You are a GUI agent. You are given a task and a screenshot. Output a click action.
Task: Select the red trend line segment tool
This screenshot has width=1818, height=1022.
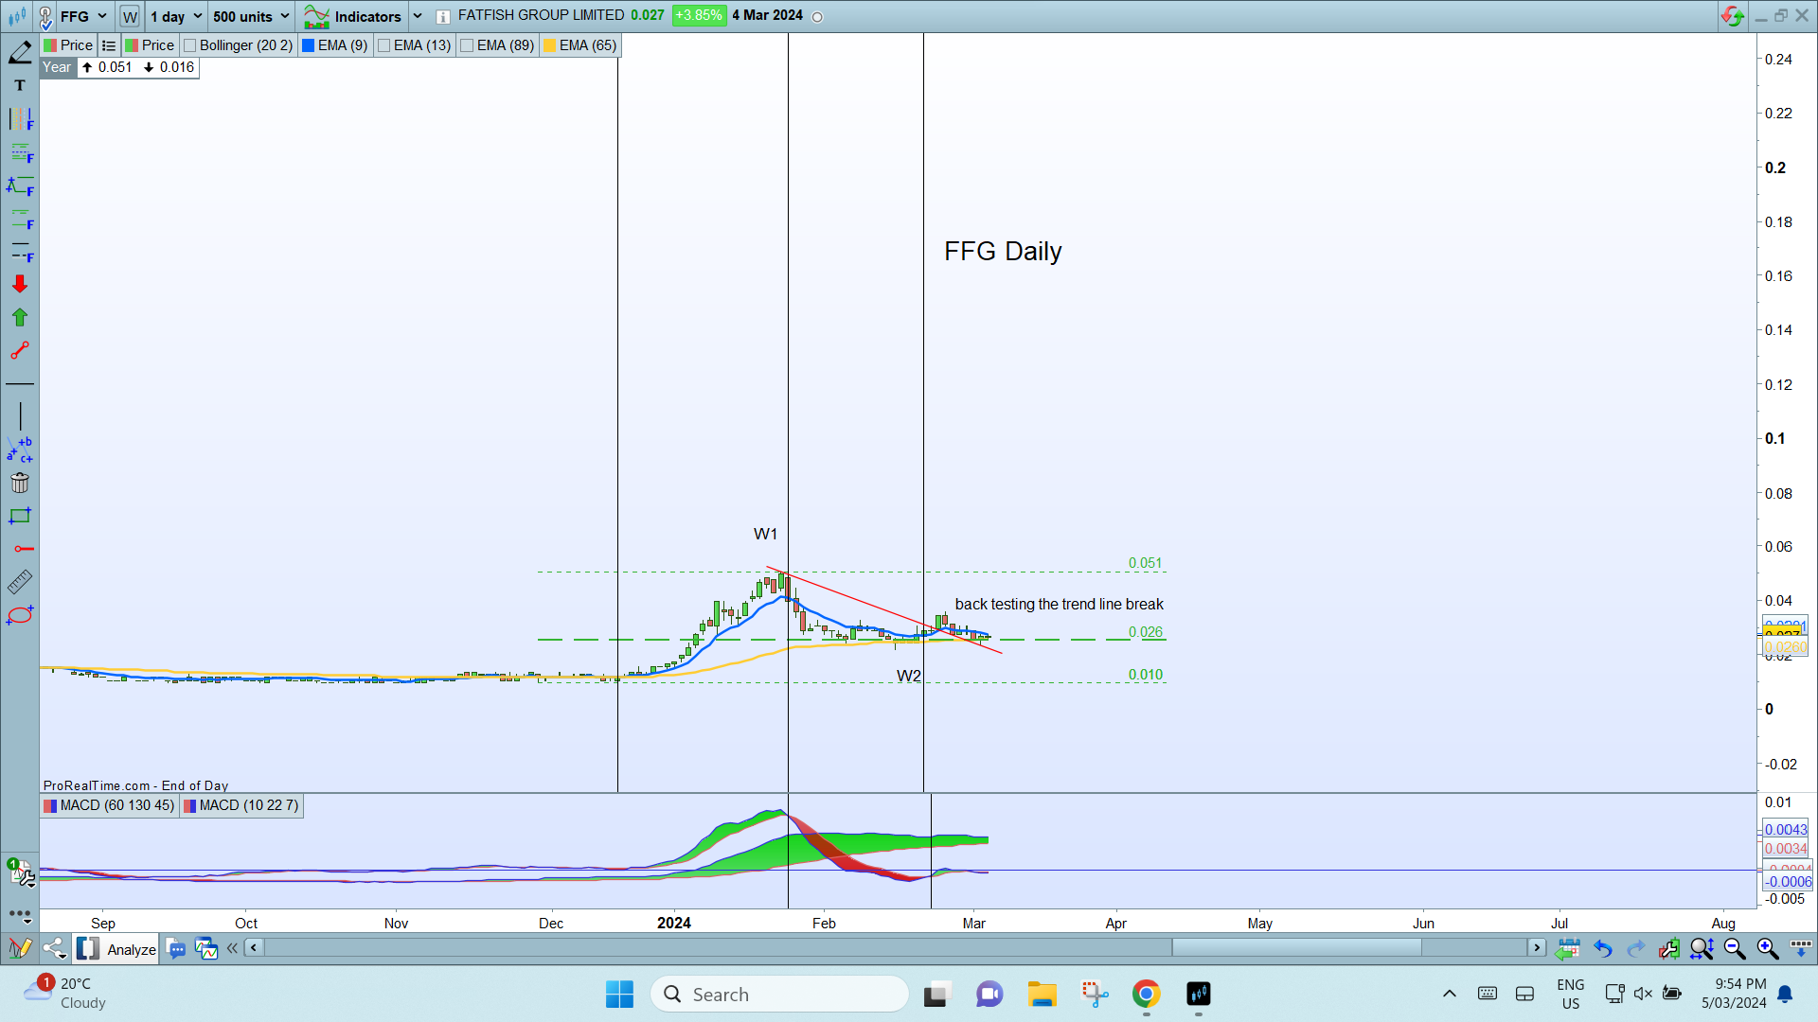20,351
